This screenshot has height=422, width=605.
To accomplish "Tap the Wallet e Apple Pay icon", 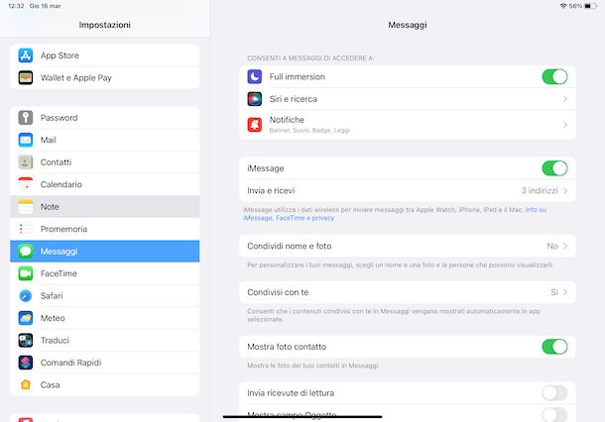I will tap(26, 78).
